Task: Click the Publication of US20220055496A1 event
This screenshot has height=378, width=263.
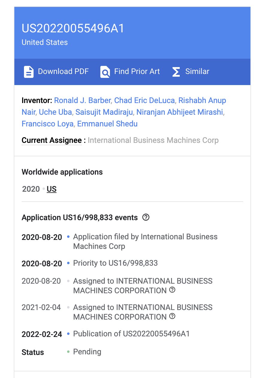Action: [131, 334]
